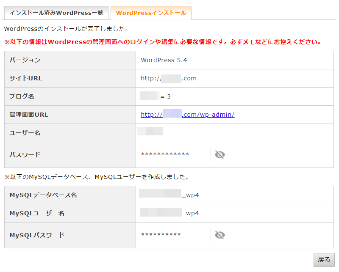The height and width of the screenshot is (272, 339).
Task: Click the 管理画面URL row label
Action: point(29,115)
